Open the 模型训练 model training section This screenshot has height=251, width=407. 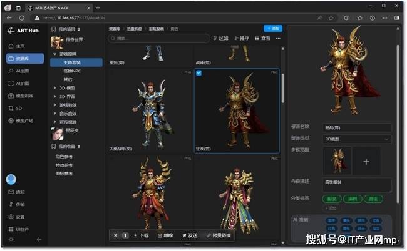click(21, 96)
